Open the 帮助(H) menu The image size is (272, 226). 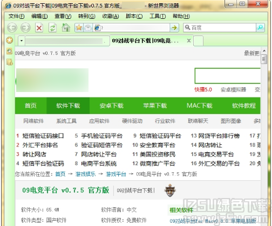[x=181, y=16]
